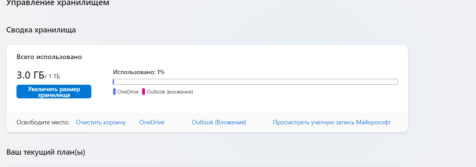Open the Outlook (Вложения) link
This screenshot has width=476, height=167.
click(219, 122)
